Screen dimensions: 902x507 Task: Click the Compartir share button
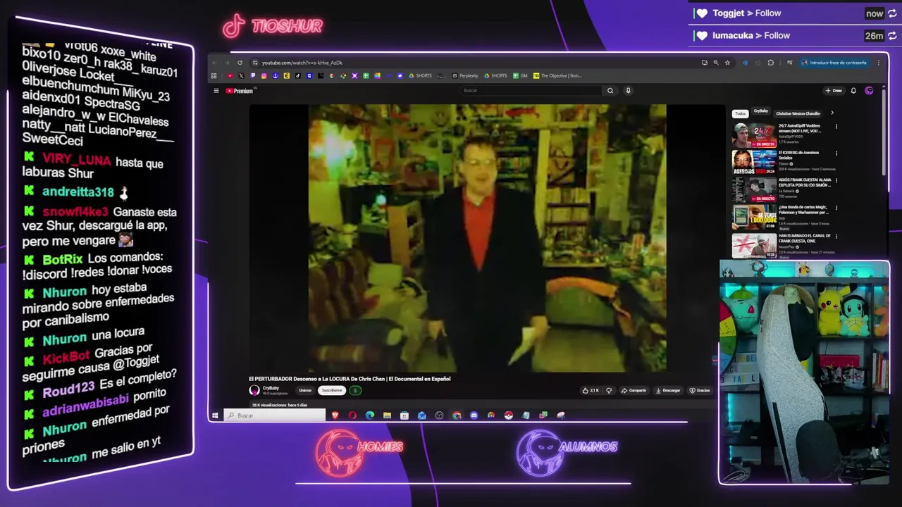click(x=634, y=390)
